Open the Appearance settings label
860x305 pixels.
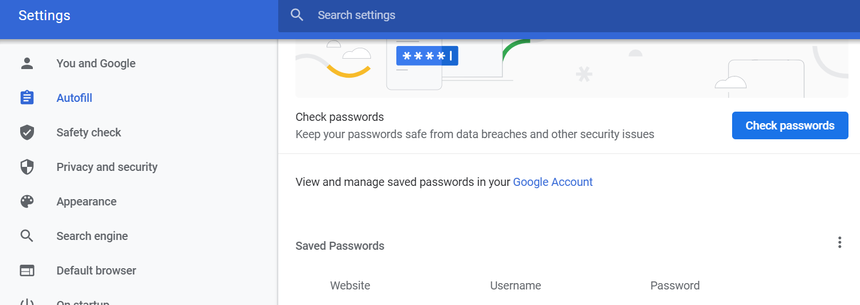tap(86, 201)
